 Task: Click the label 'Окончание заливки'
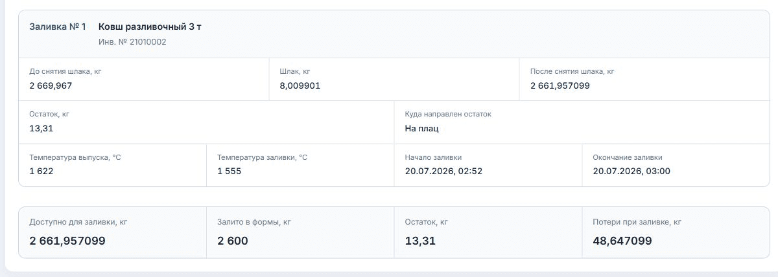point(628,157)
